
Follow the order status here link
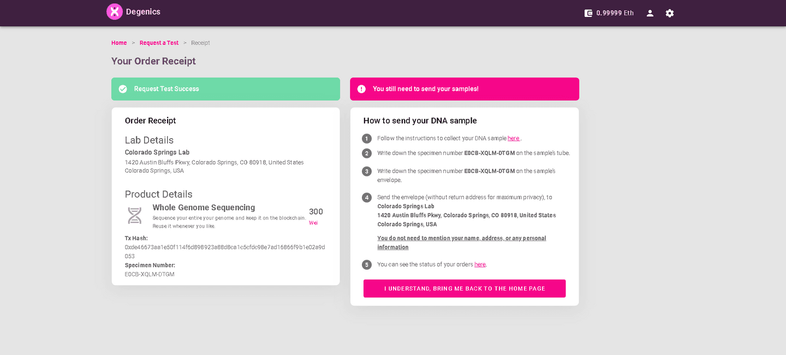[480, 264]
